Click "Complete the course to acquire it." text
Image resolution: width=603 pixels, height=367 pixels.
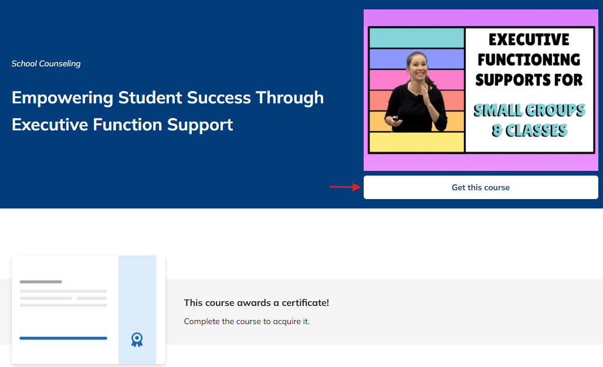247,321
